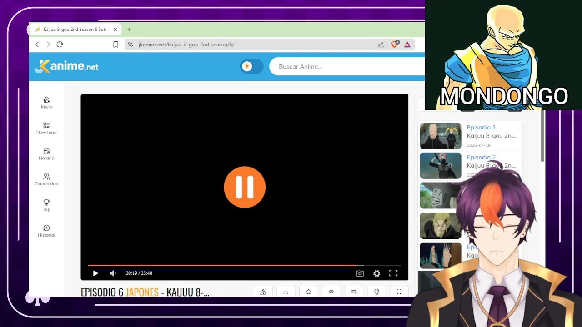Select the third episode thumbnail with the kaiju
The height and width of the screenshot is (327, 582).
click(438, 196)
